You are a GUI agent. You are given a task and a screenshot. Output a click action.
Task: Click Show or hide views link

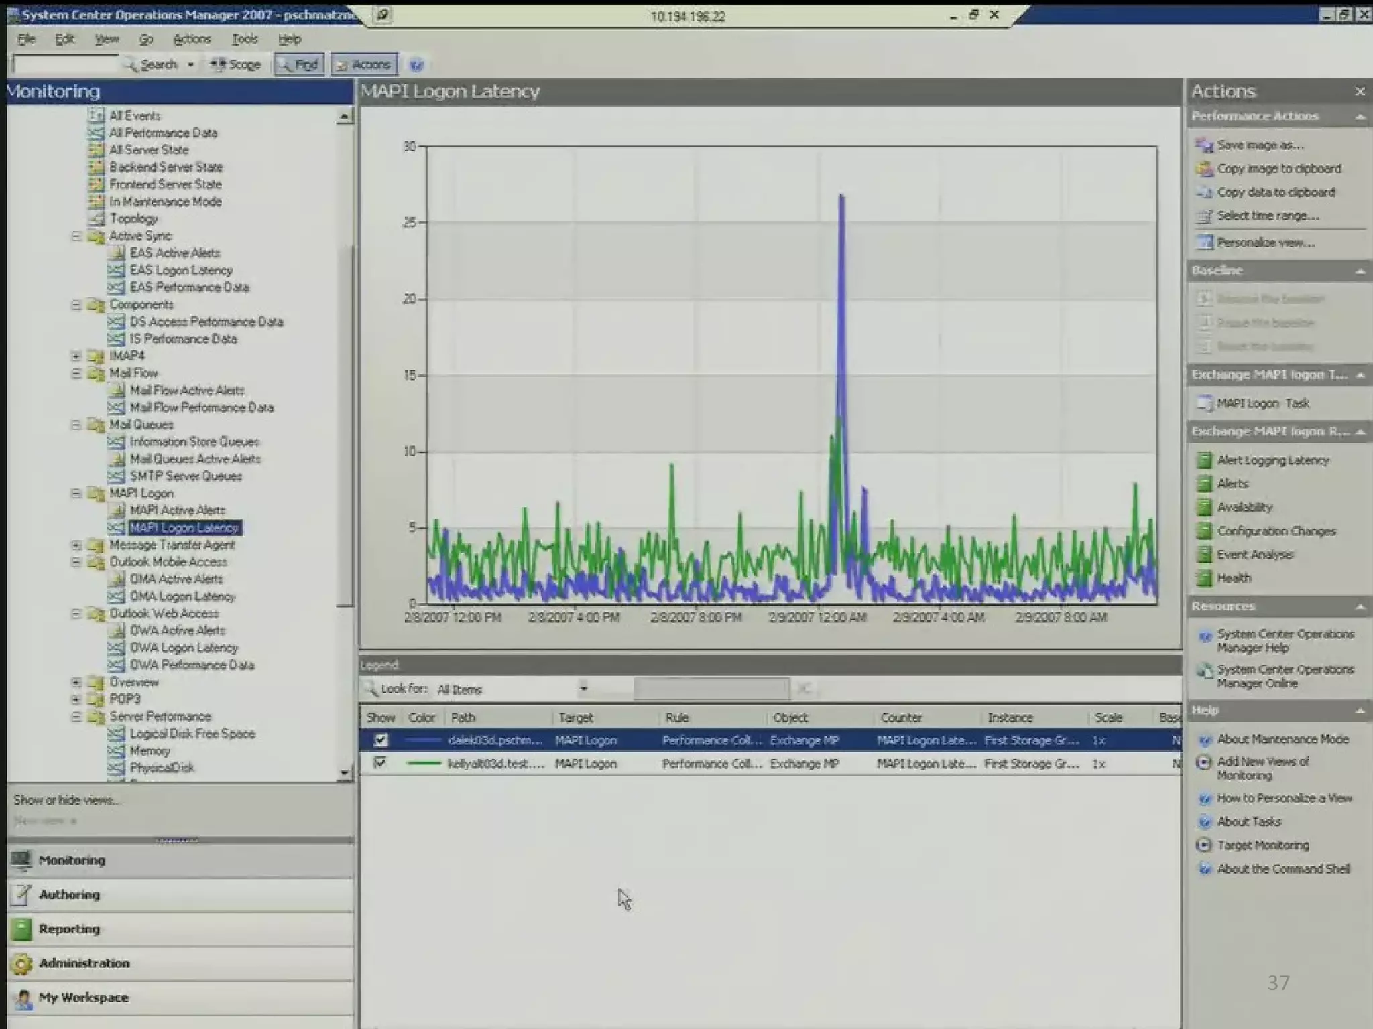[66, 800]
